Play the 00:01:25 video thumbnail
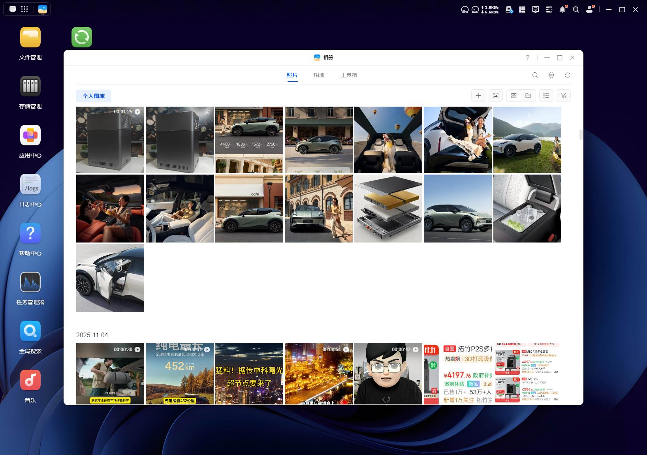 click(110, 140)
